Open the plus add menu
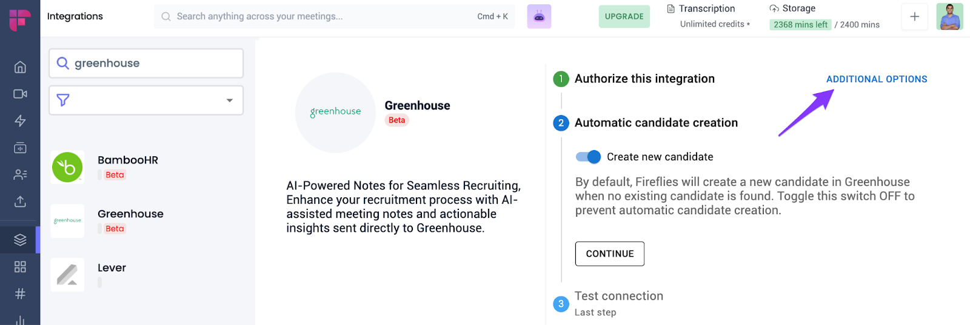Viewport: 970px width, 325px height. point(914,17)
